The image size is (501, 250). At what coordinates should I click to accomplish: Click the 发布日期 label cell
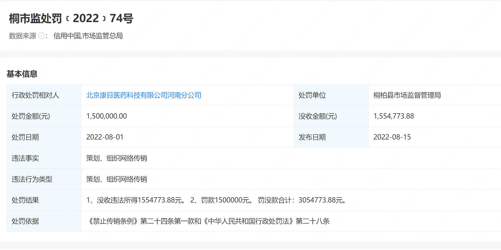point(312,137)
